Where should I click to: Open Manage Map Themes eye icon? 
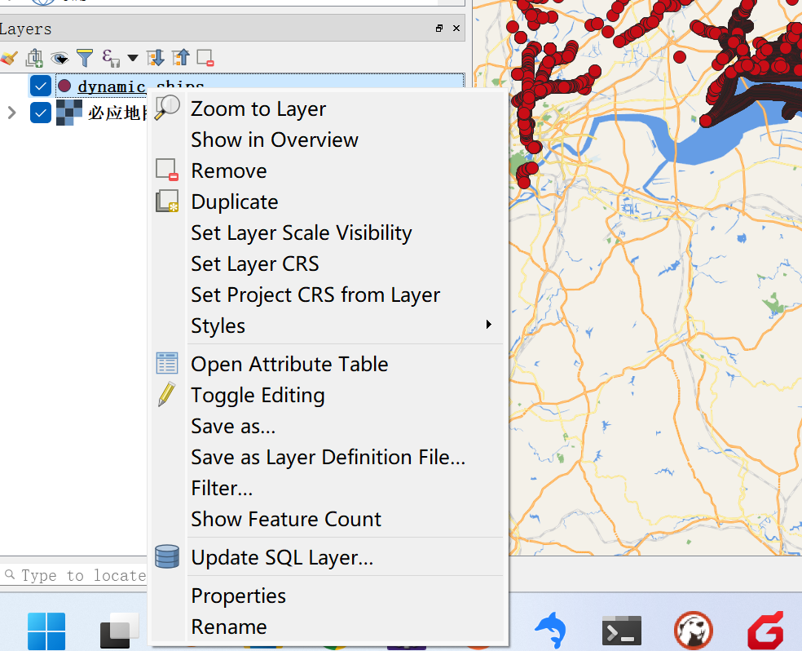pos(59,59)
